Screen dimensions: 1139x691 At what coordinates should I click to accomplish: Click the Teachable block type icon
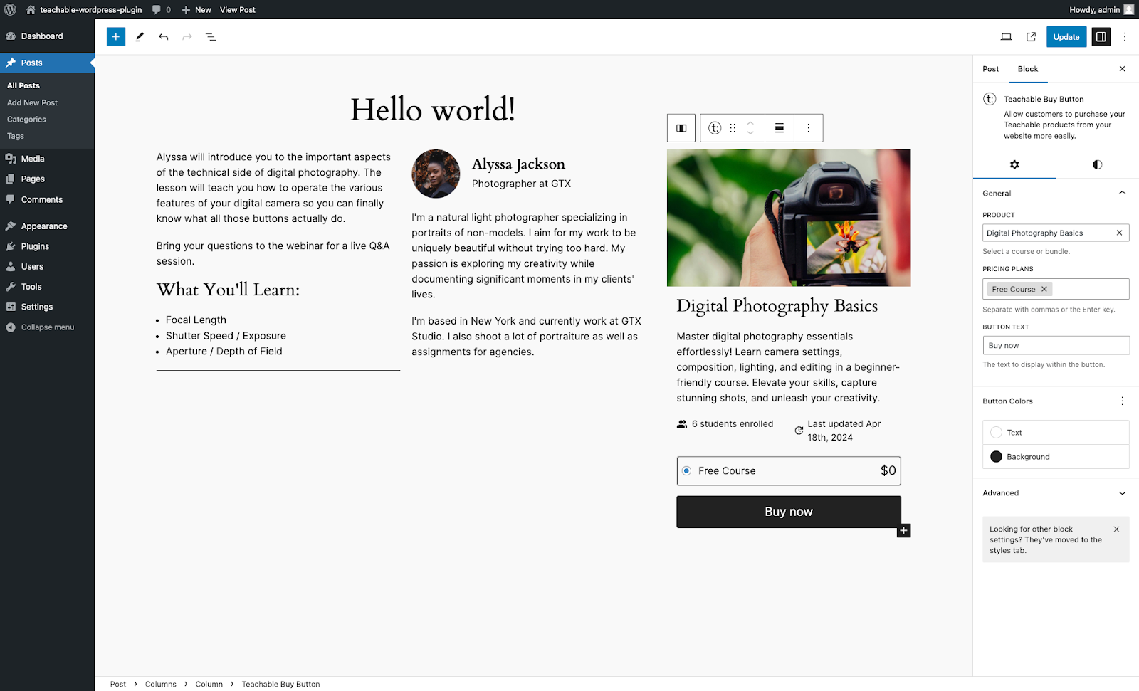click(x=715, y=128)
